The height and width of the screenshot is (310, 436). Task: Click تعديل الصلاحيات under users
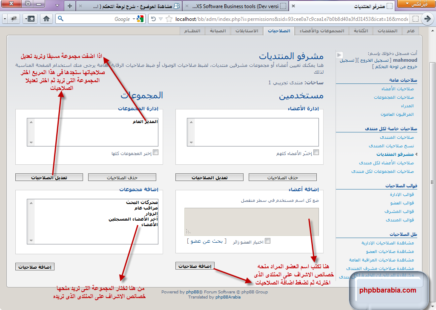pos(209,178)
